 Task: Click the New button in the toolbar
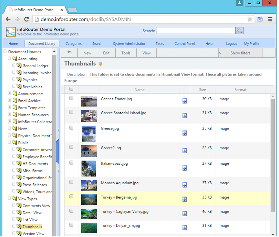(x=87, y=52)
